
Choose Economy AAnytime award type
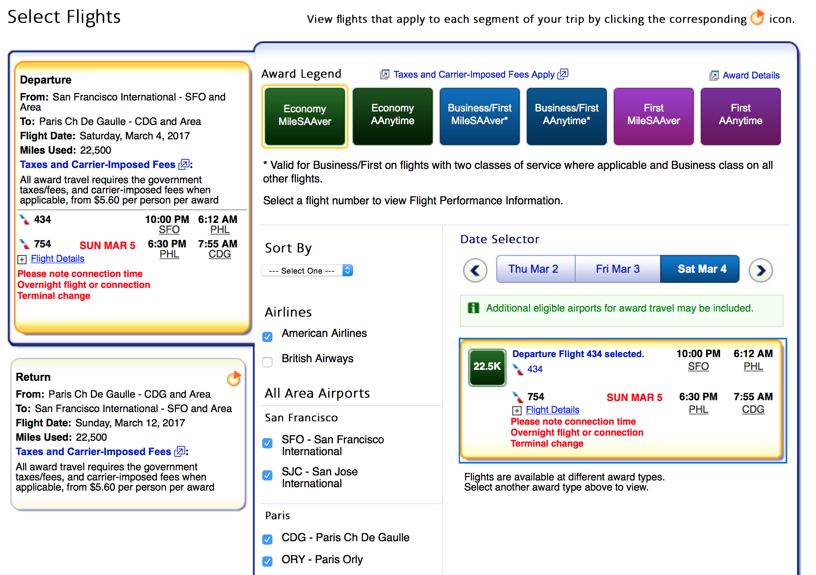click(x=393, y=117)
